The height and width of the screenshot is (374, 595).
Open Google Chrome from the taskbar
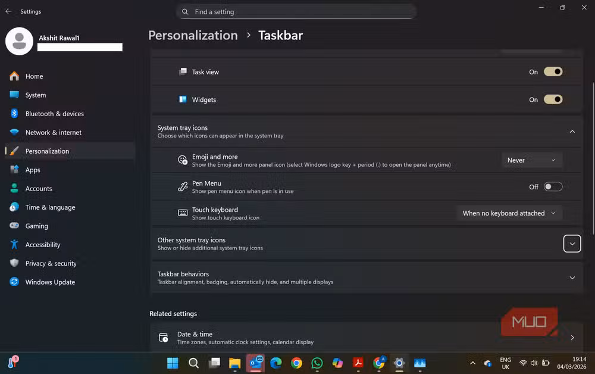(x=296, y=363)
